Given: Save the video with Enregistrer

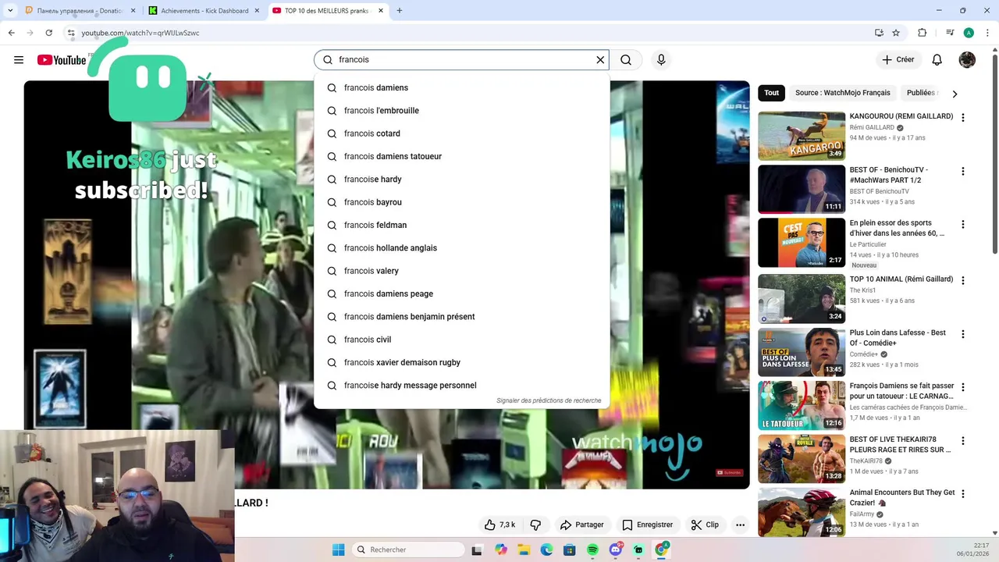Looking at the screenshot, I should point(647,525).
